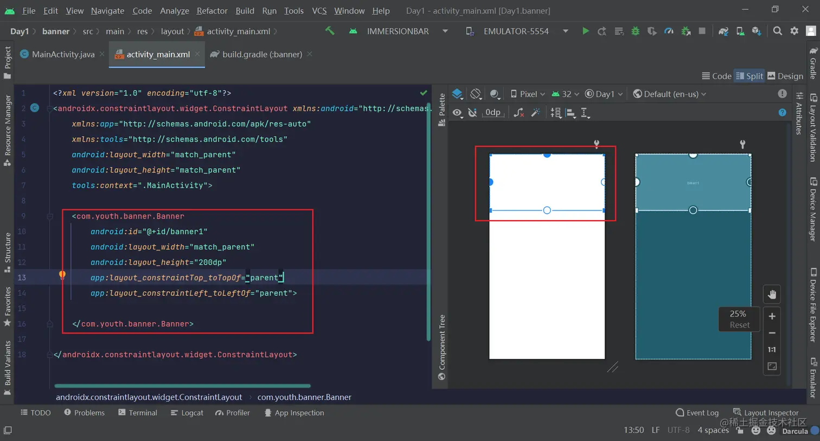Start debugging with the green bug icon
The height and width of the screenshot is (441, 820).
pos(635,31)
